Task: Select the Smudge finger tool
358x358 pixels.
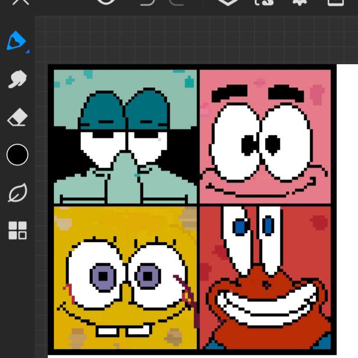Action: coord(17,79)
